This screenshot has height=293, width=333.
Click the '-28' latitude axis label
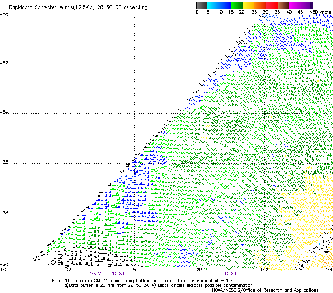tap(4, 213)
